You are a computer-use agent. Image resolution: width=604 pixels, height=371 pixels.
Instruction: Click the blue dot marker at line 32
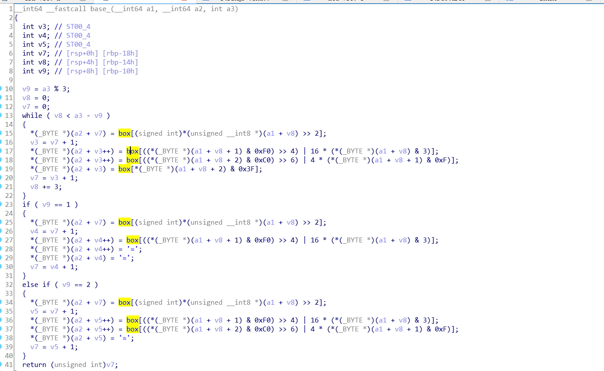(x=1, y=285)
